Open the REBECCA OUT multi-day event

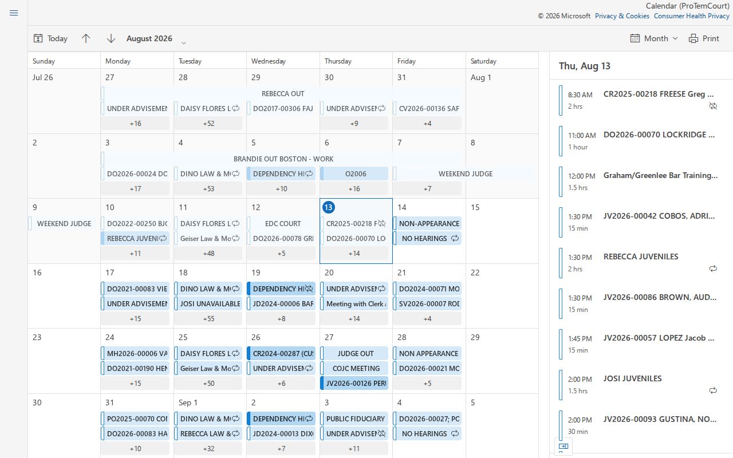click(282, 93)
